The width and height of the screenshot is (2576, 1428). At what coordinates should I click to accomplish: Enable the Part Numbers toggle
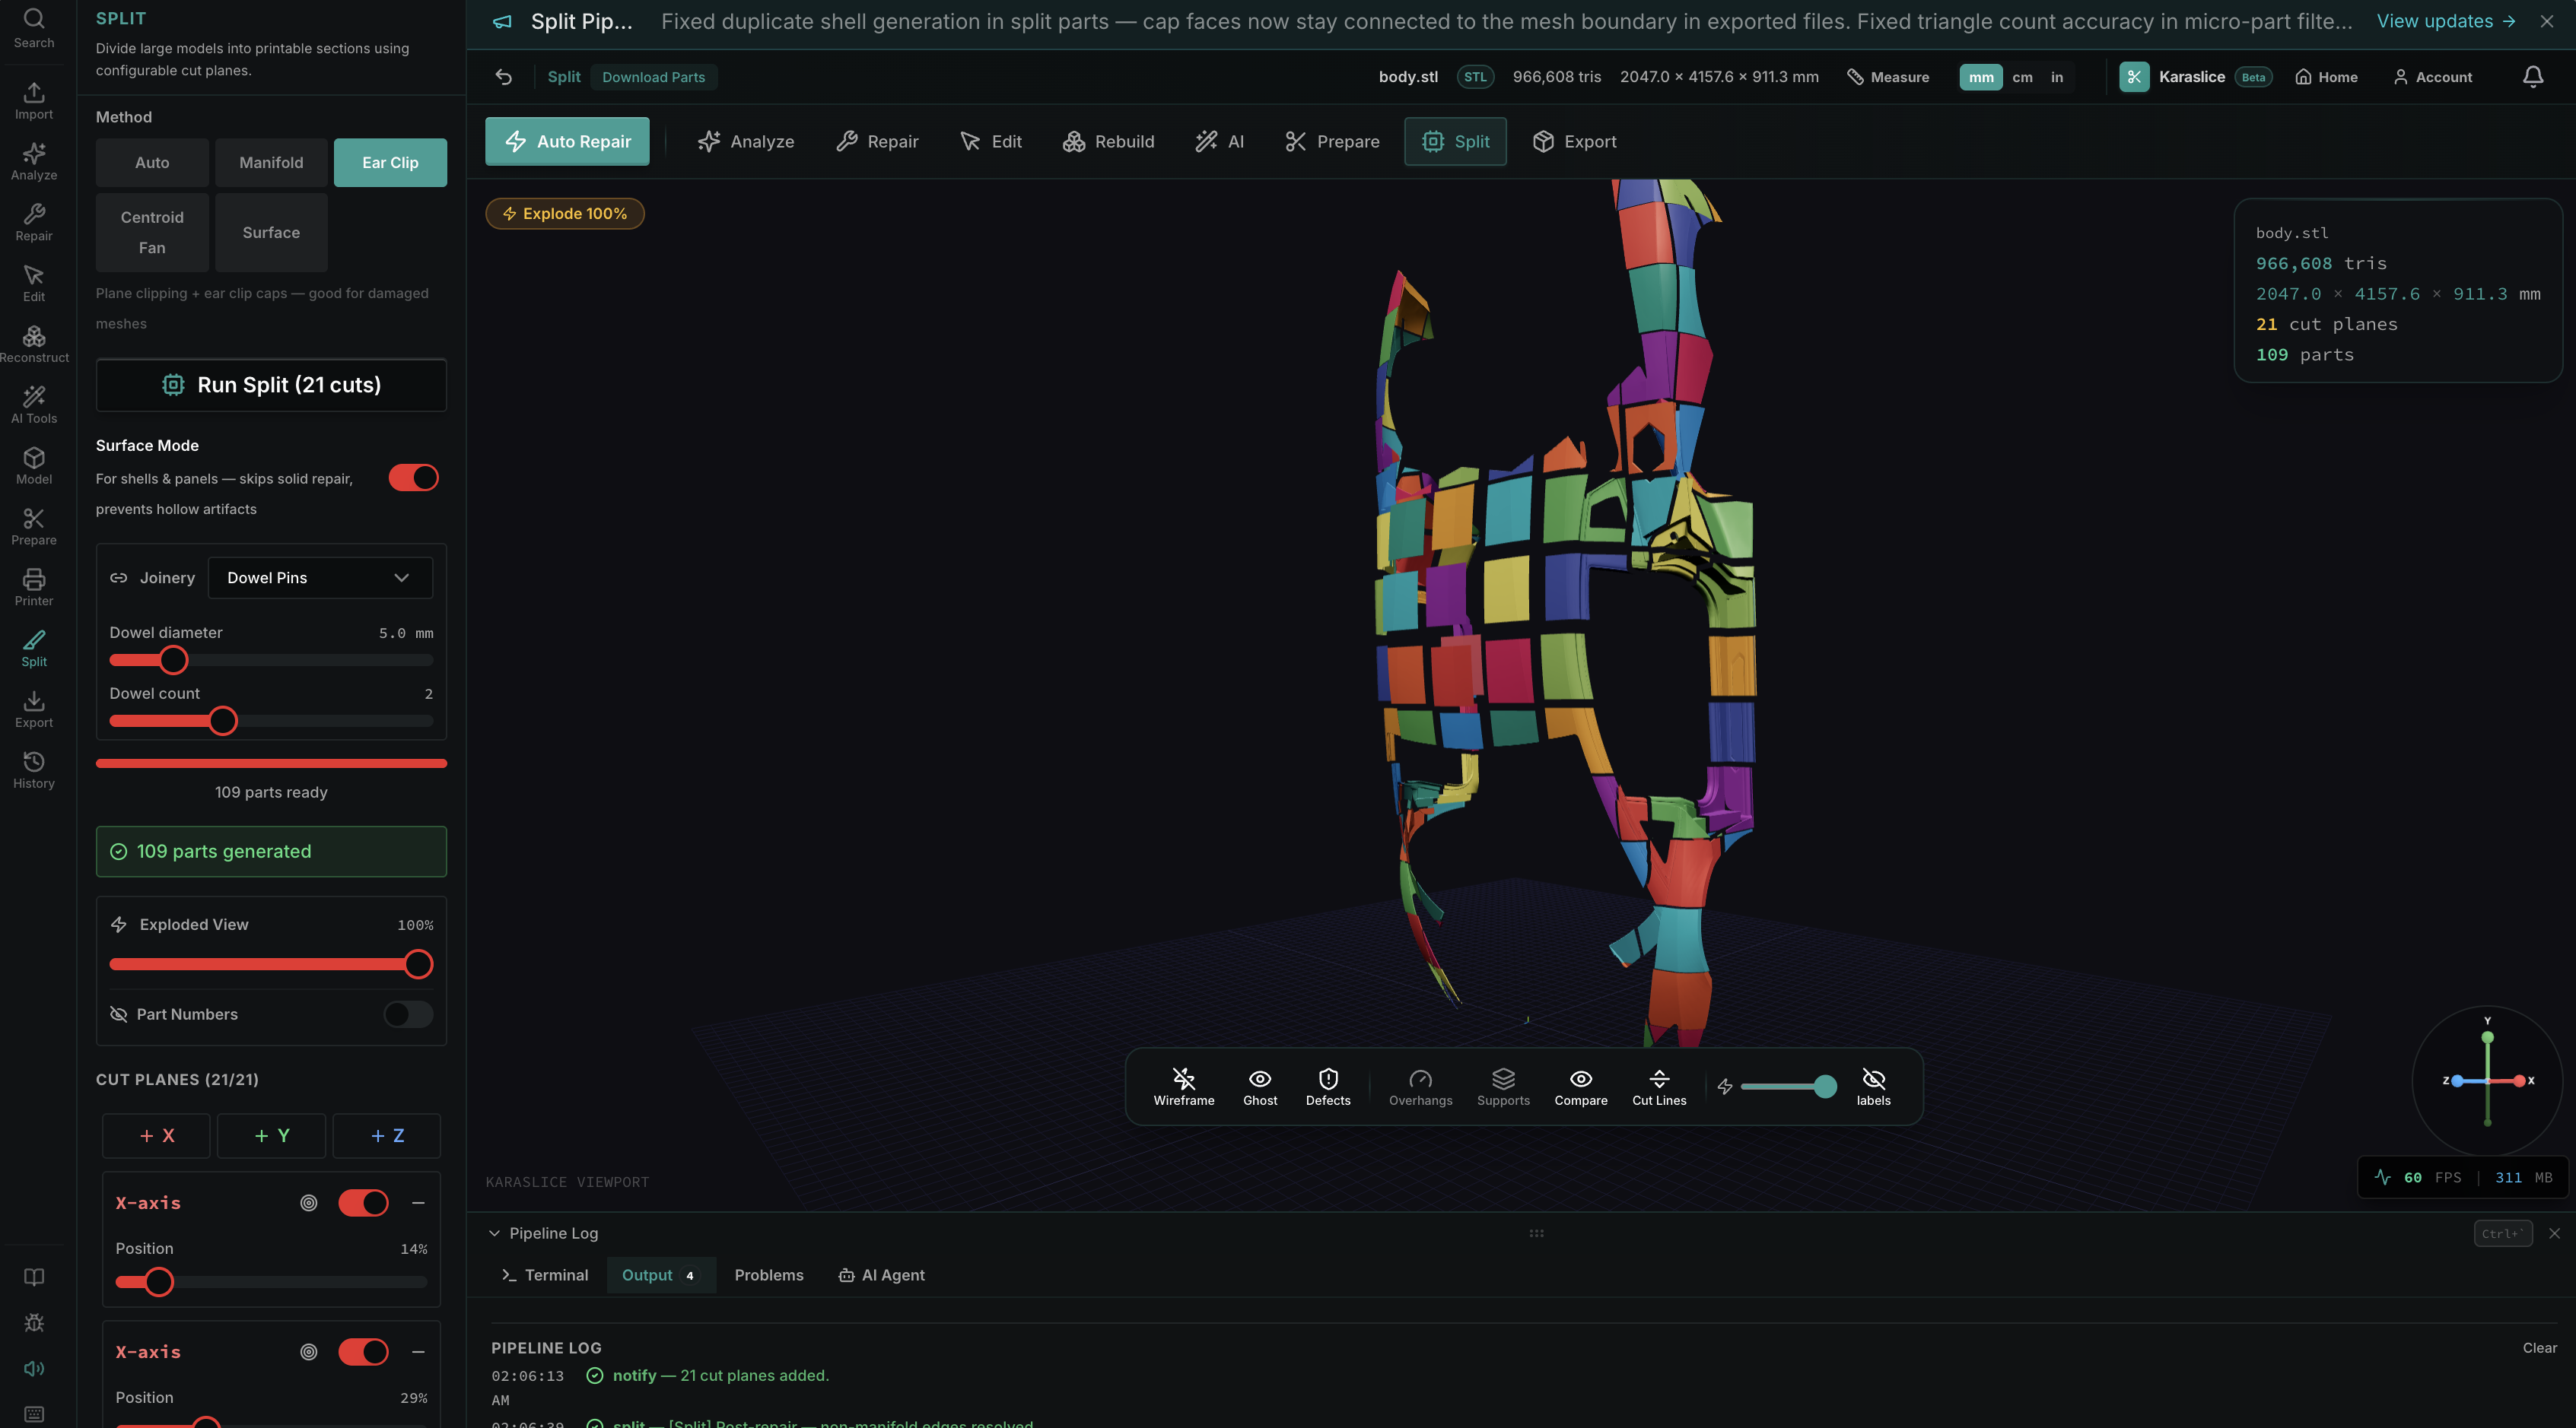pyautogui.click(x=406, y=1014)
